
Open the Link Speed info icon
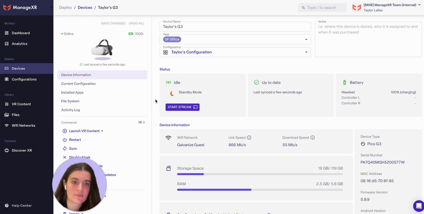[x=249, y=138]
